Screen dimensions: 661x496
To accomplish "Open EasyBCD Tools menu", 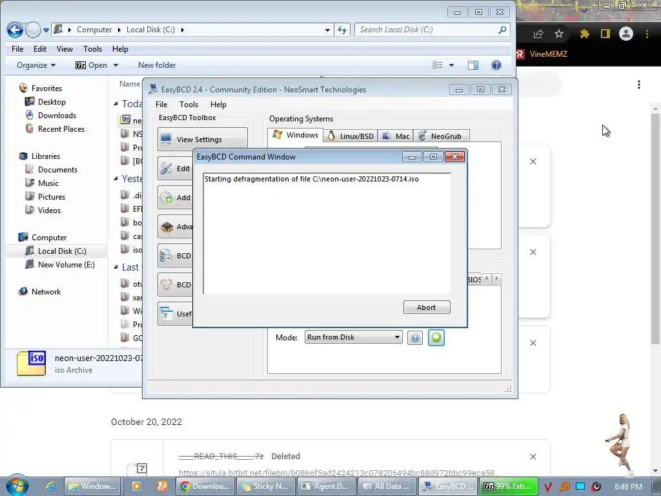I will pyautogui.click(x=188, y=104).
